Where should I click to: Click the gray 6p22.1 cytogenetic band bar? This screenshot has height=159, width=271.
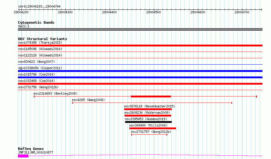[140, 29]
